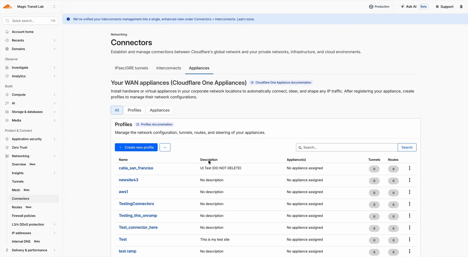
Task: Follow the Learn more banner link
Action: 246,19
